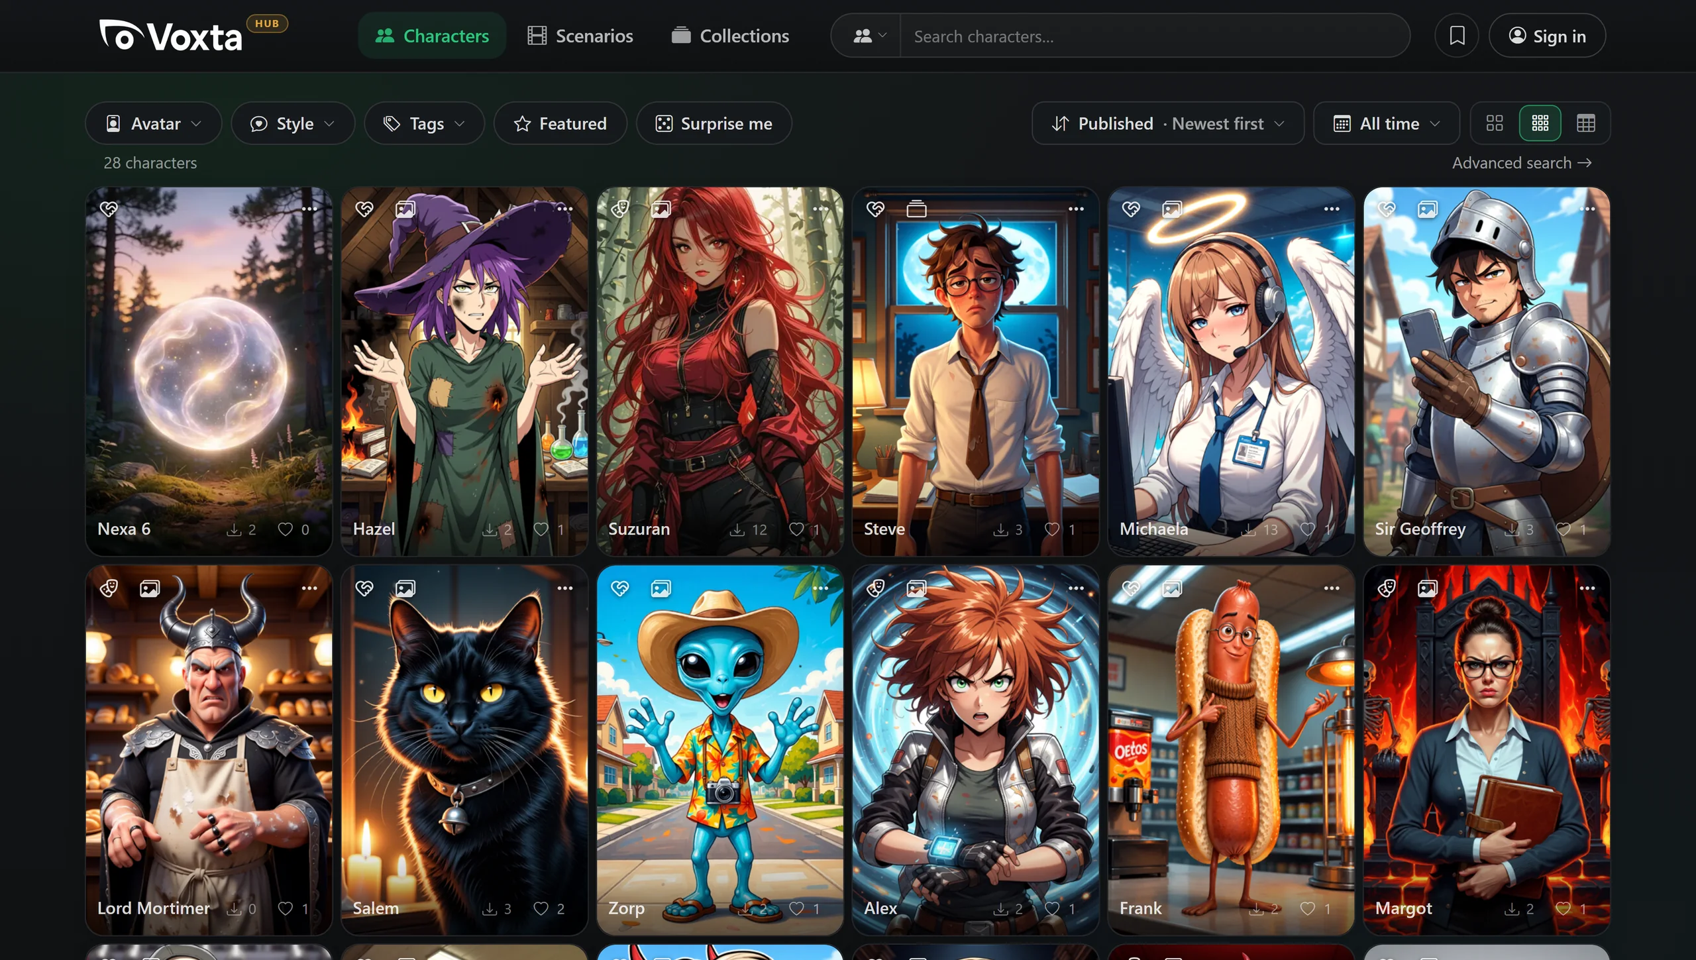Like Salem using its heart counter

(549, 908)
